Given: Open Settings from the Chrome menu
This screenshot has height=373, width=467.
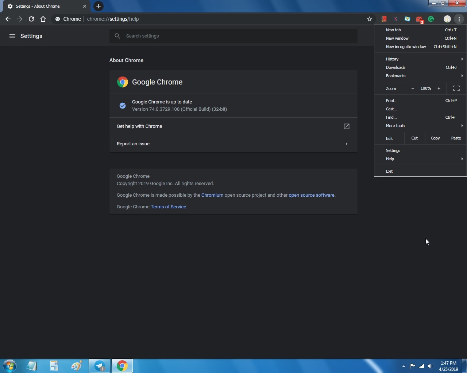Looking at the screenshot, I should (420, 150).
